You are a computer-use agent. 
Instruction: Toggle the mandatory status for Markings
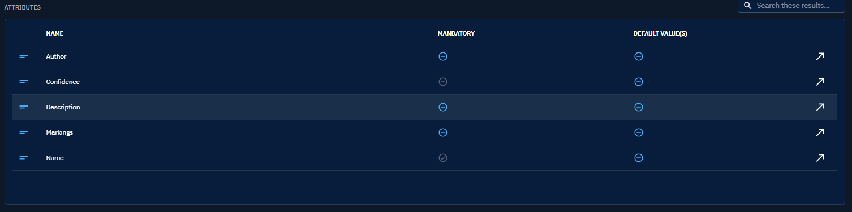(x=443, y=132)
